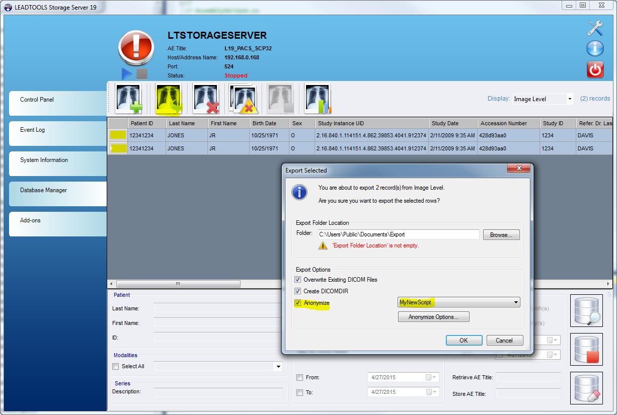617x415 pixels.
Task: Click the Add DICOM image toolbar icon
Action: coord(129,99)
